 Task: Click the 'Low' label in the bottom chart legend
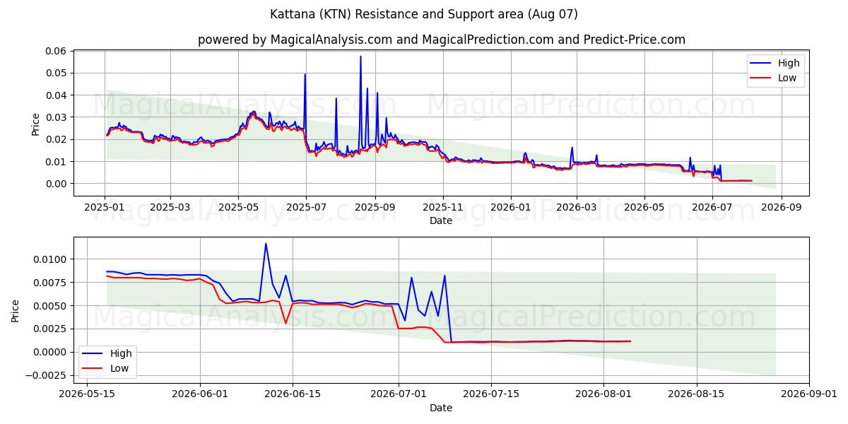click(119, 367)
